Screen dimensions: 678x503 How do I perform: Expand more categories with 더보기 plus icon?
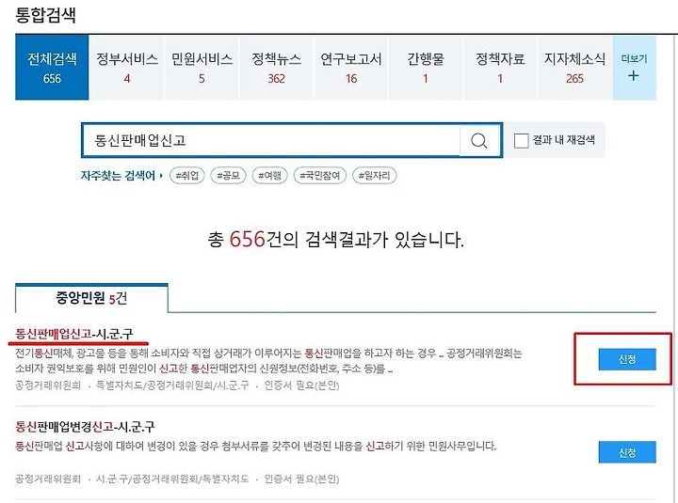tap(634, 68)
